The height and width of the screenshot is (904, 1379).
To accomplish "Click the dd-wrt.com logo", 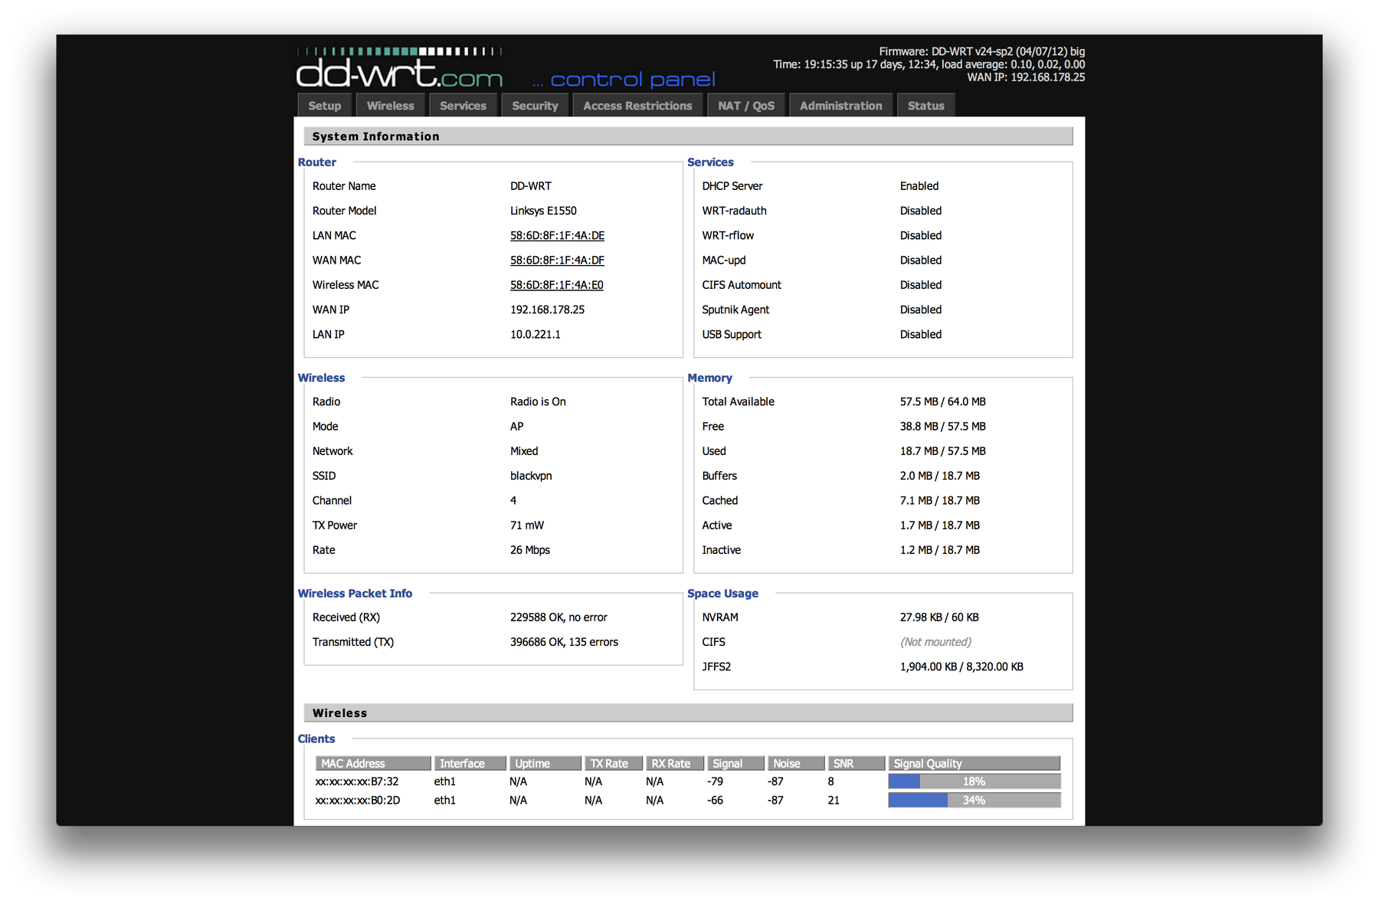I will 399,69.
